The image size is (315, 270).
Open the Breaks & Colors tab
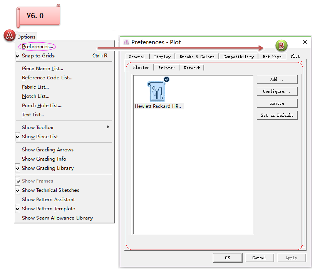197,57
